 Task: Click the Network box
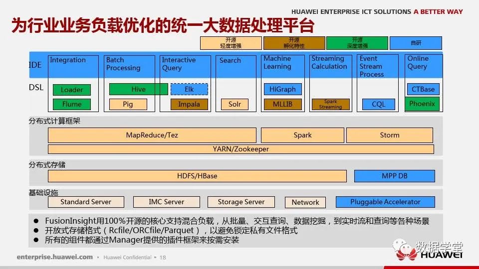click(x=305, y=202)
